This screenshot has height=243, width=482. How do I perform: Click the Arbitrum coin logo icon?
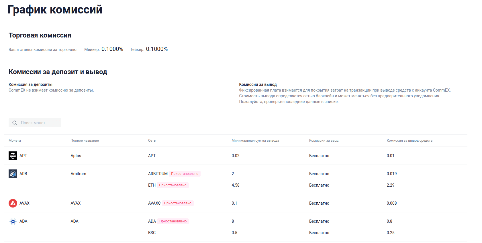click(13, 174)
